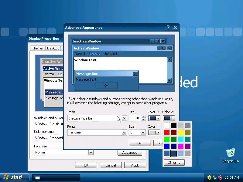Pick the cyan color swatch

coord(181,140)
